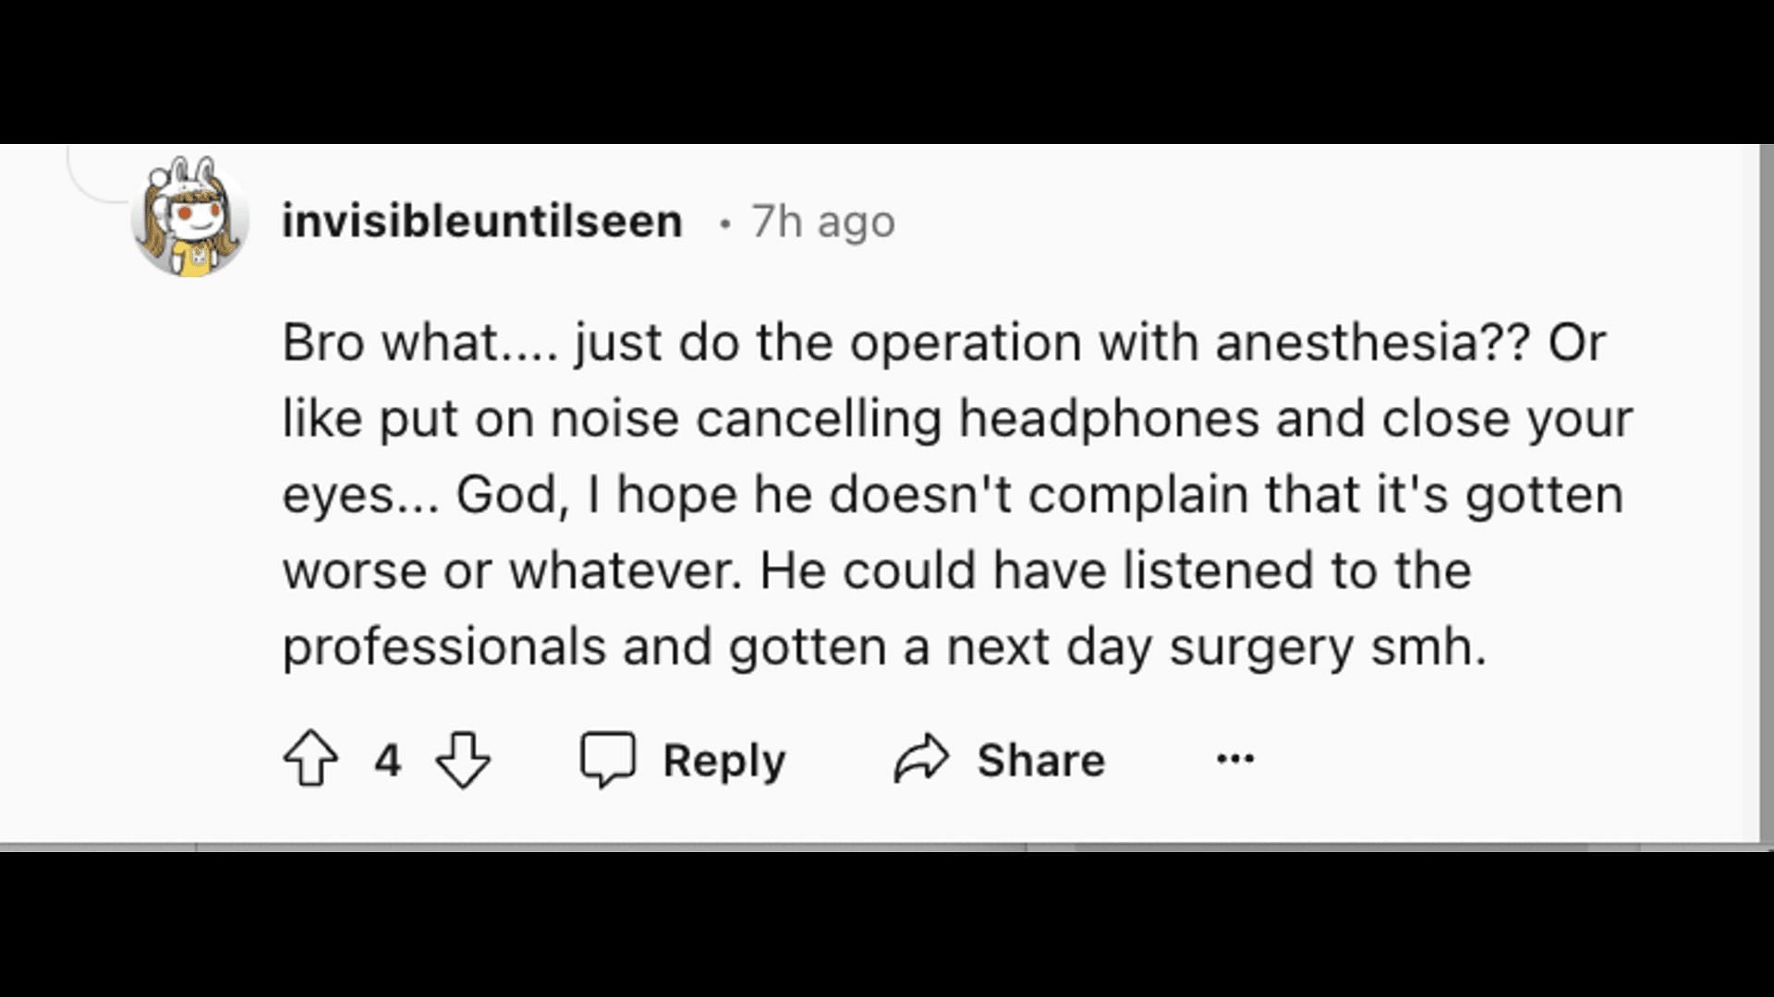Click the Share text label
Viewport: 1774px width, 997px height.
point(1041,760)
